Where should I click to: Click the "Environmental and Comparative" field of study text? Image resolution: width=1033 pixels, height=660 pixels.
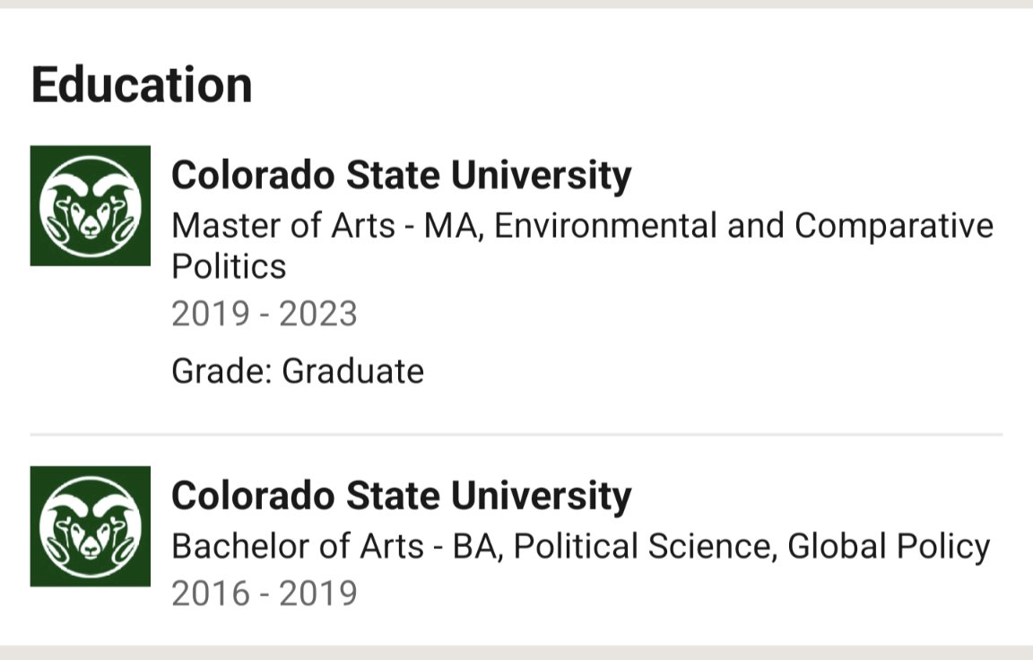point(743,225)
